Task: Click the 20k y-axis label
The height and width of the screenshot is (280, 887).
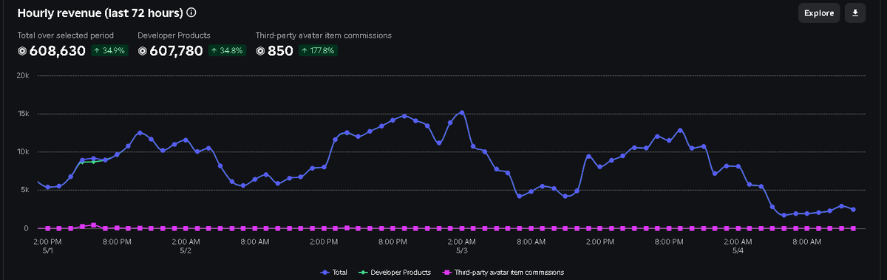Action: [x=22, y=75]
